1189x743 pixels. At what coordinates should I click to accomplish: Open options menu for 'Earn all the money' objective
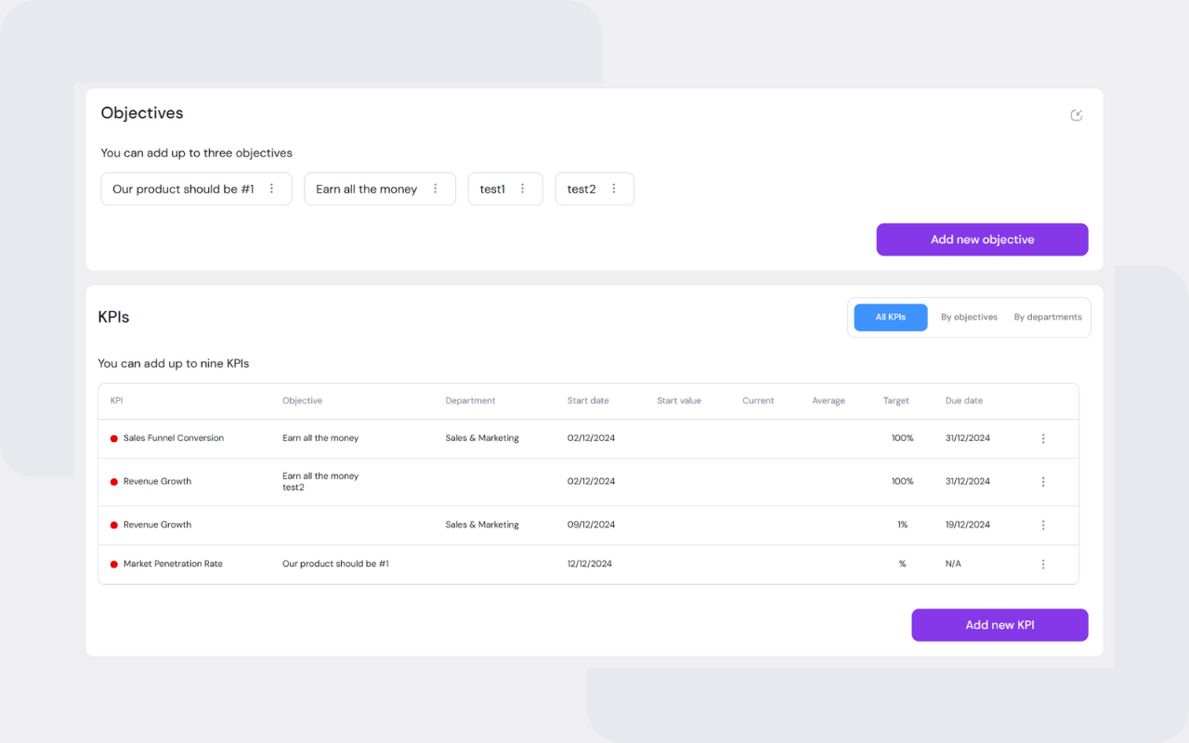[x=436, y=189]
